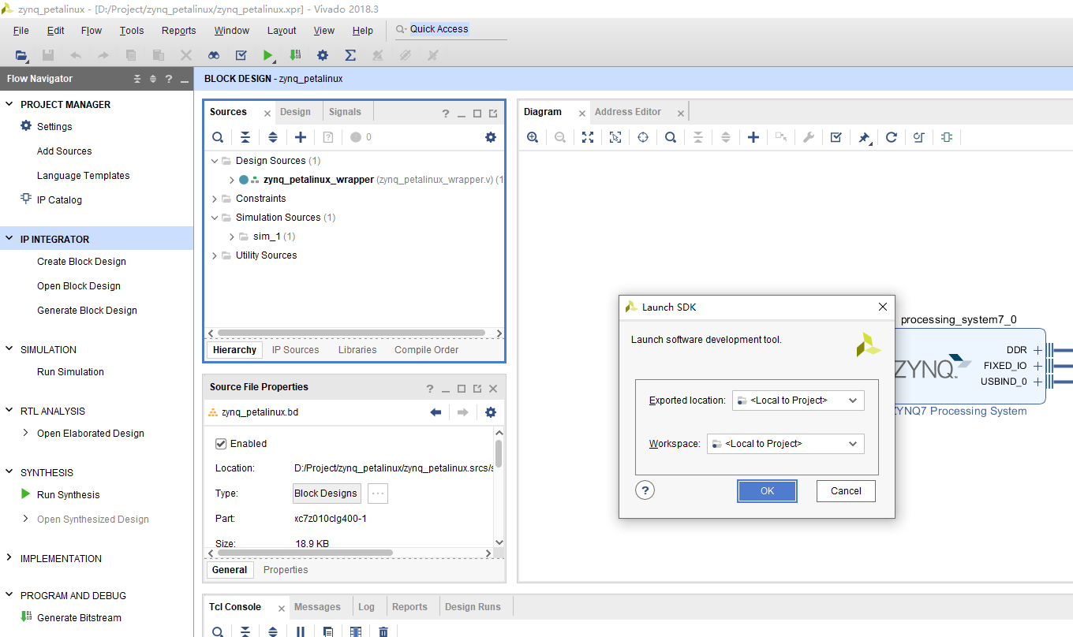Viewport: 1073px width, 637px height.
Task: Open IP Catalog in Flow Navigator
Action: point(59,200)
